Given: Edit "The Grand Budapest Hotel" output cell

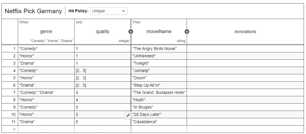Looking at the screenshot, I should click(x=159, y=93).
